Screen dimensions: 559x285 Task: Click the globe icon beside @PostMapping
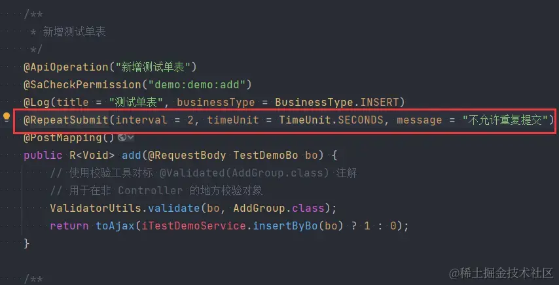click(122, 137)
